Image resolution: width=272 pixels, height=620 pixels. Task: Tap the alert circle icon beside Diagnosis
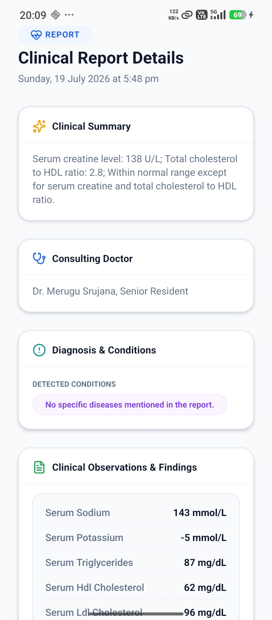coord(39,350)
